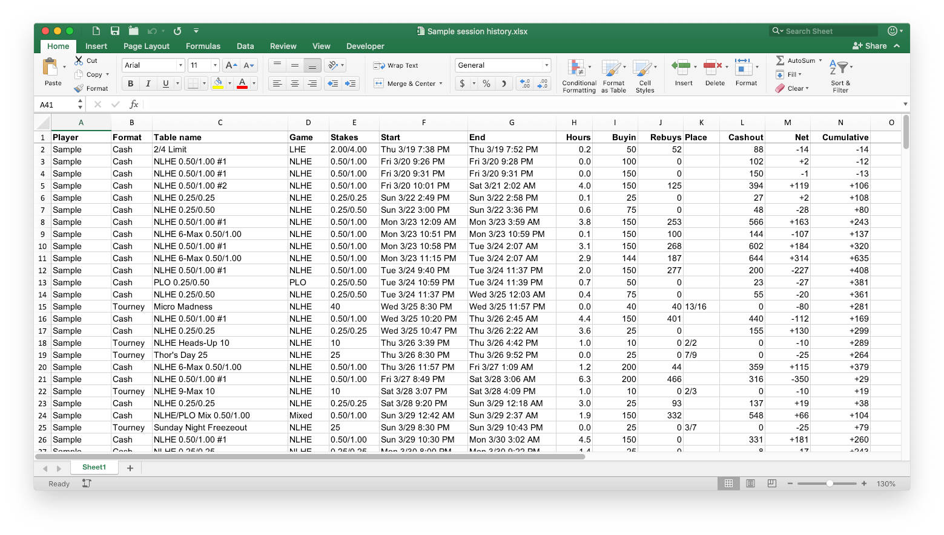The height and width of the screenshot is (535, 944).
Task: Click the Search Sheet field
Action: [x=824, y=31]
